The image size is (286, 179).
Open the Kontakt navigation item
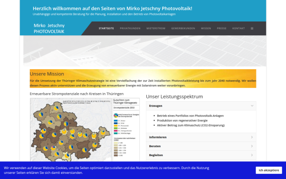[x=238, y=29]
